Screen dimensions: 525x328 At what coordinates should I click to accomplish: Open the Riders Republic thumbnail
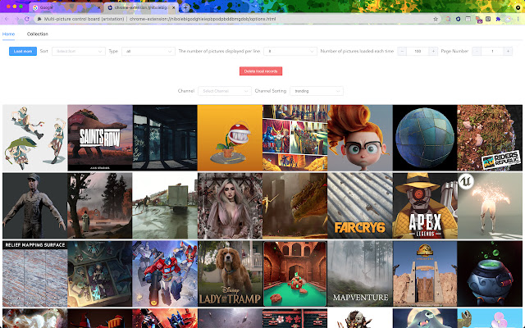point(490,138)
